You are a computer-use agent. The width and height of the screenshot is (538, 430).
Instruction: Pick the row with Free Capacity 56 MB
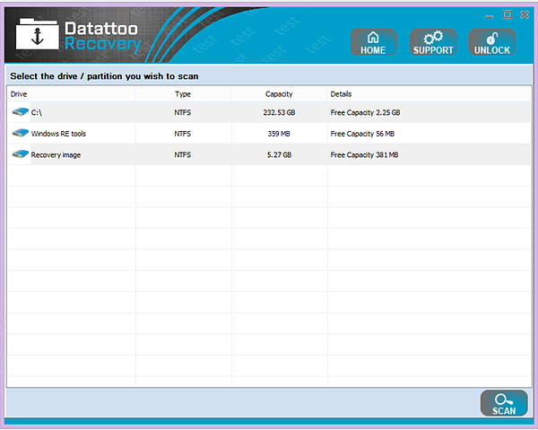[x=269, y=134]
